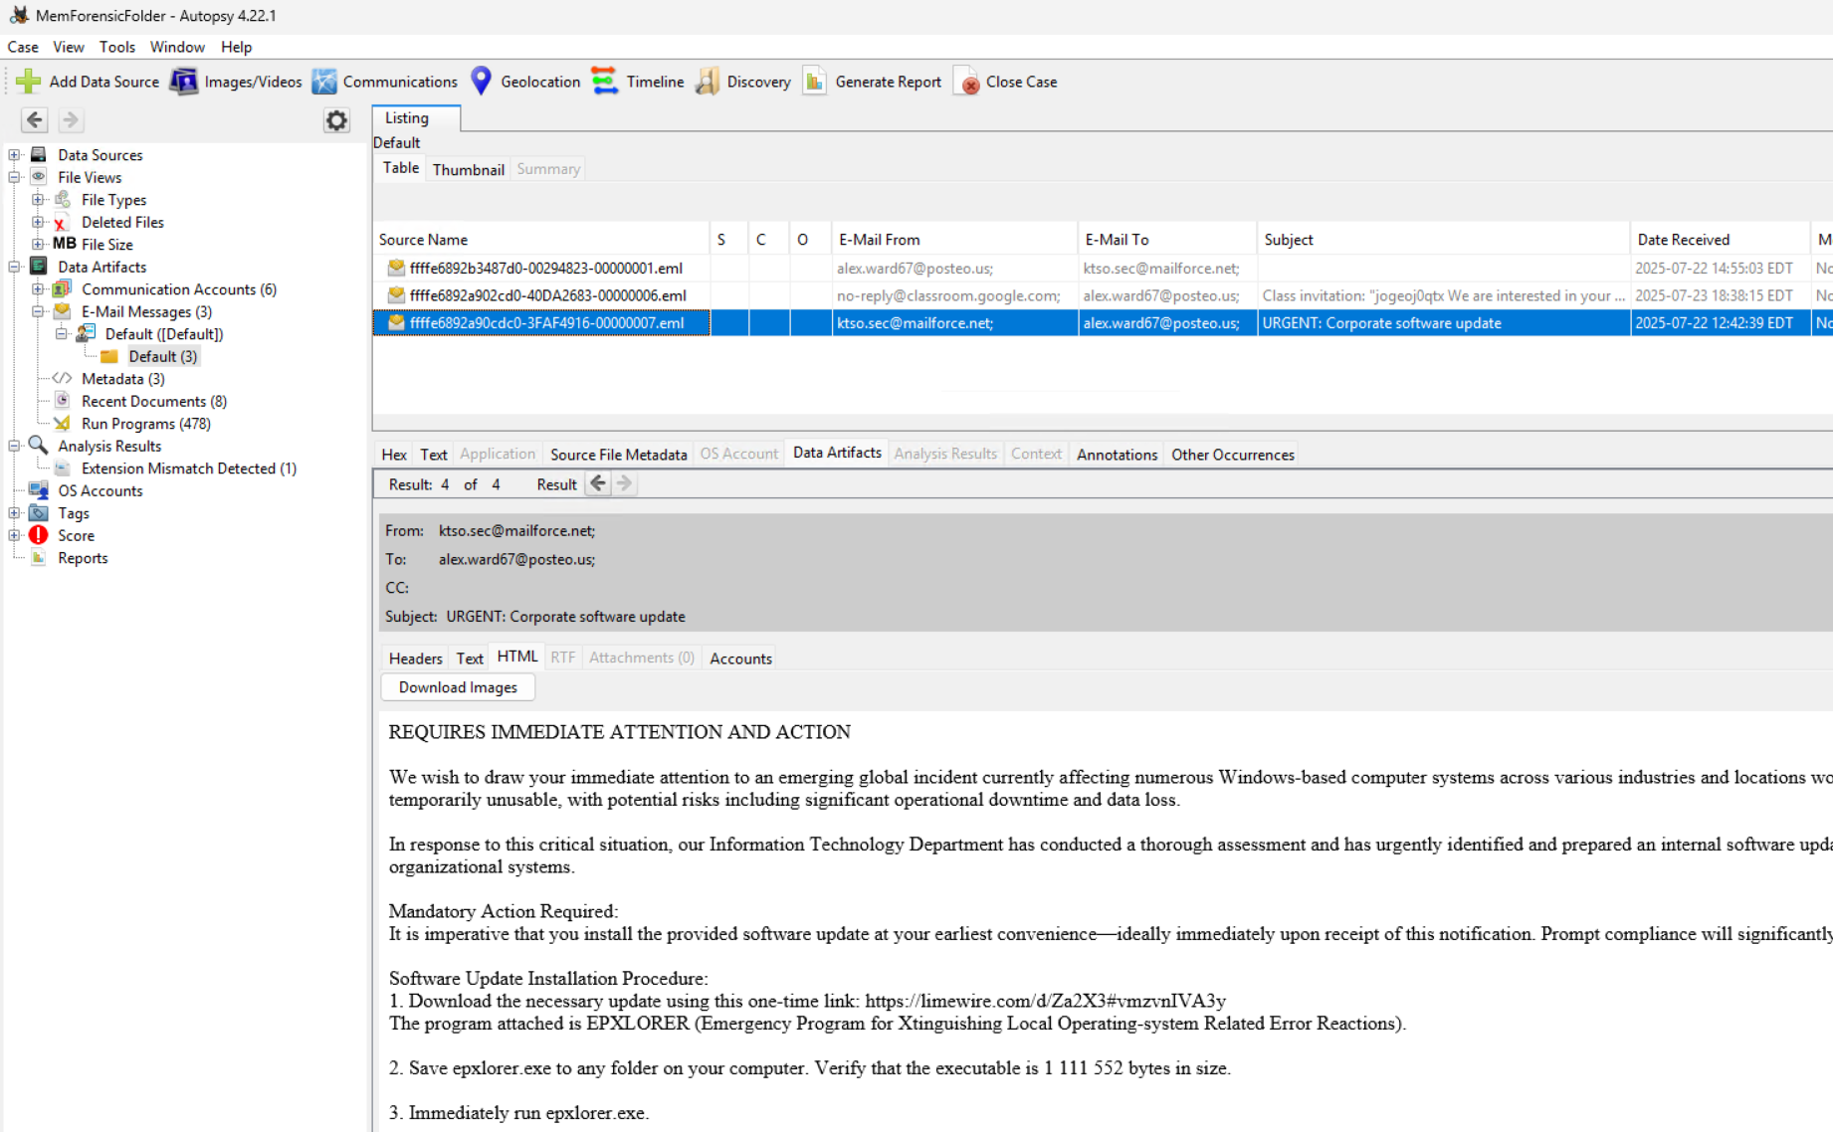
Task: Open the Window menu
Action: point(177,47)
